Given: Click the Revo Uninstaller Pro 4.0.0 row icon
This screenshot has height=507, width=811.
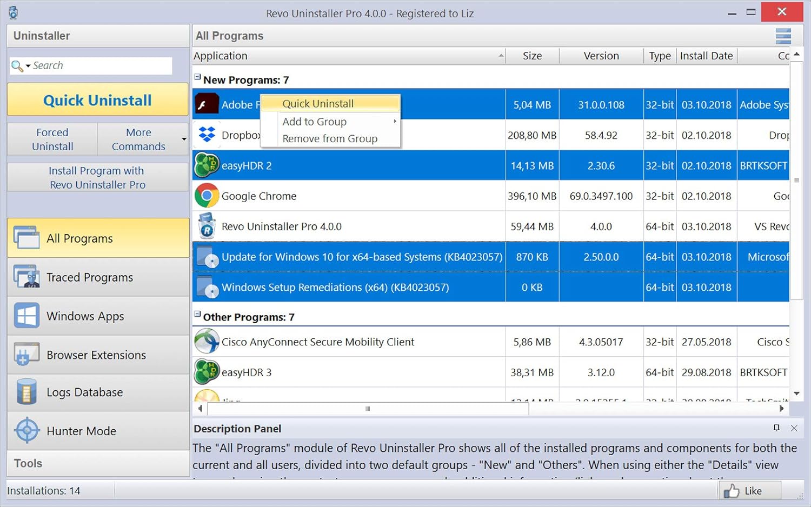Looking at the screenshot, I should point(207,226).
